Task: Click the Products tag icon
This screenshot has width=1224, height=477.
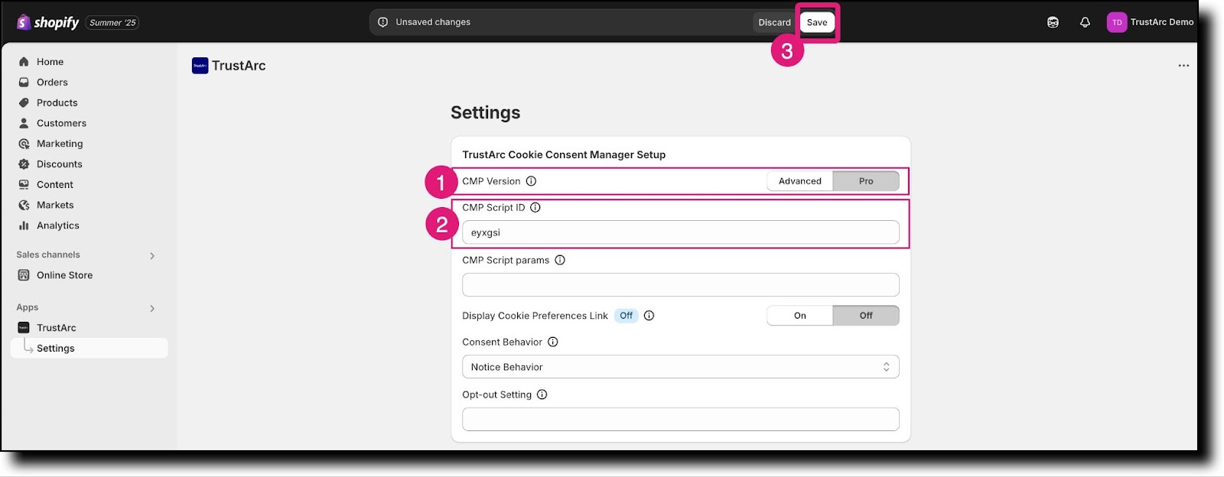Action: (24, 102)
